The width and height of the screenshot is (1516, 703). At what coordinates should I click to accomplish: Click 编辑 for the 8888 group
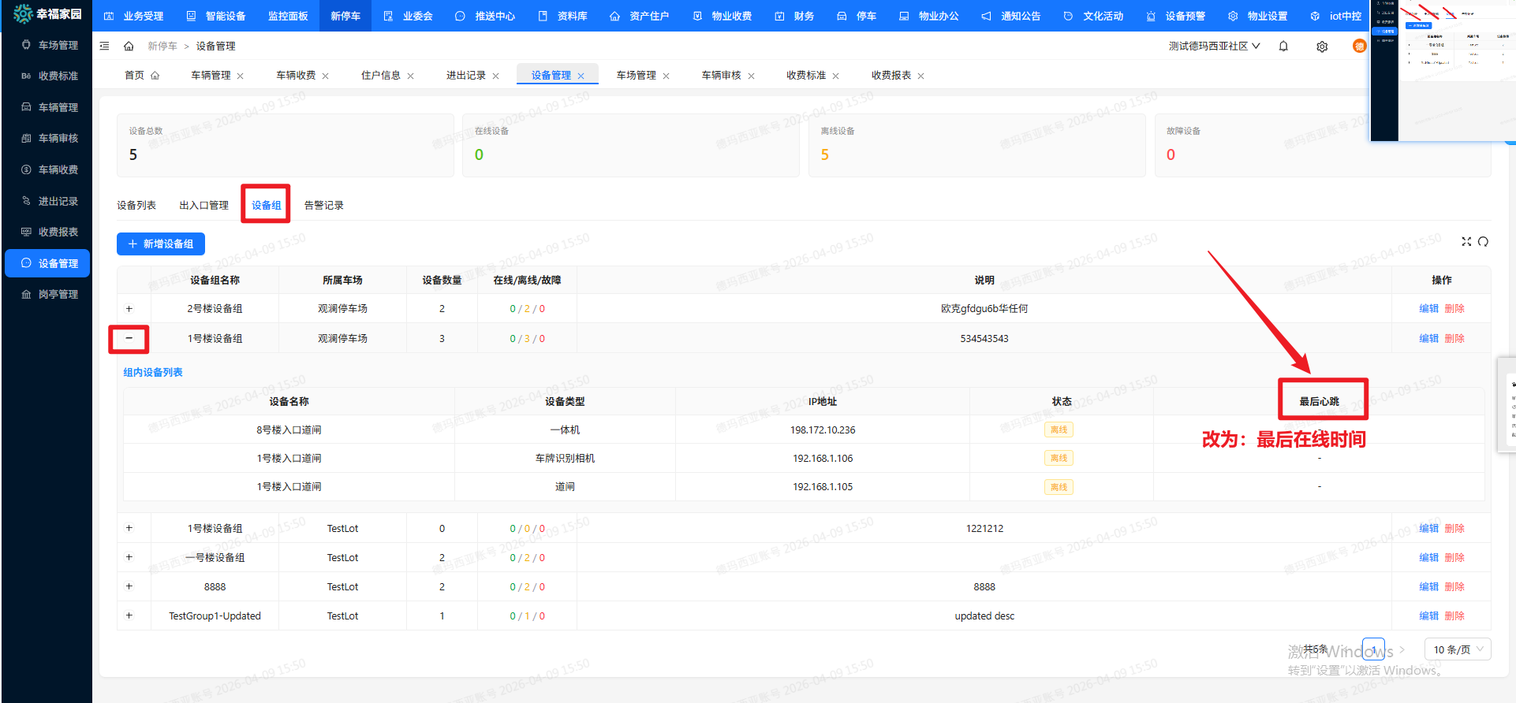pyautogui.click(x=1428, y=586)
